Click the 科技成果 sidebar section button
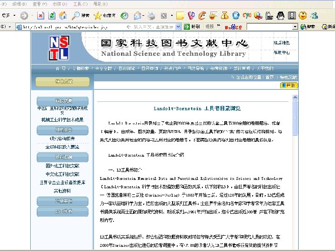Viewport: 335px width, 251px height. tap(63, 101)
